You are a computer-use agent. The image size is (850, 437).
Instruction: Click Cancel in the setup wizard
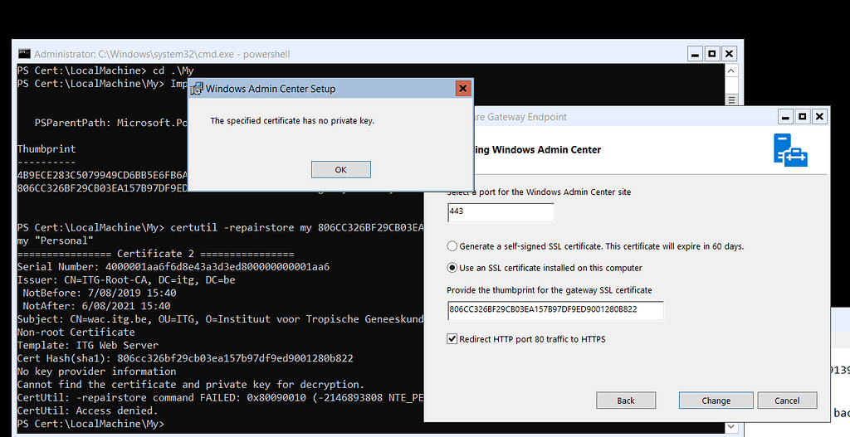coord(787,401)
